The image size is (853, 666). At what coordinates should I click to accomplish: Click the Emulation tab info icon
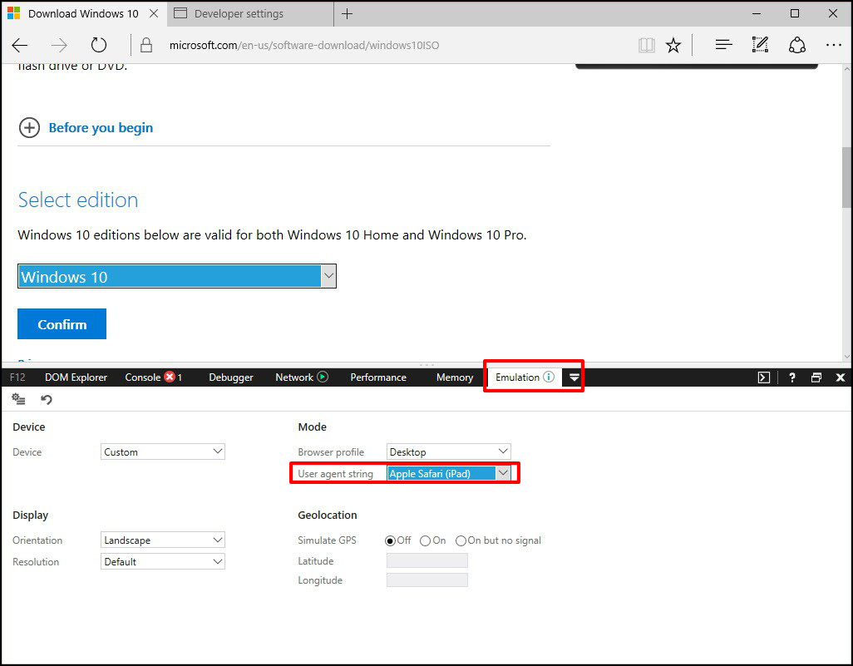[549, 377]
